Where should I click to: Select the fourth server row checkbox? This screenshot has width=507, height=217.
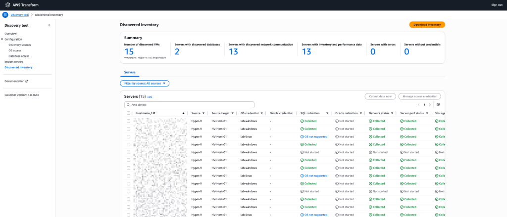click(128, 144)
